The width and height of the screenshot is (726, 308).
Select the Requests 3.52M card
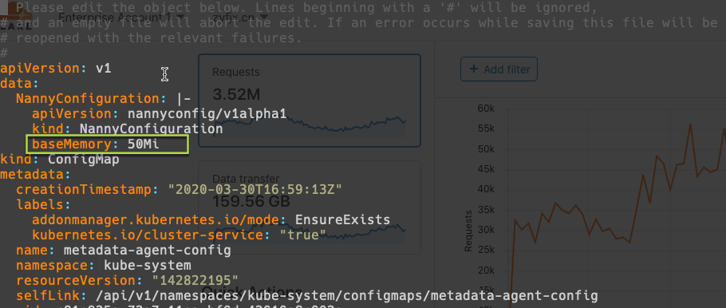click(310, 101)
